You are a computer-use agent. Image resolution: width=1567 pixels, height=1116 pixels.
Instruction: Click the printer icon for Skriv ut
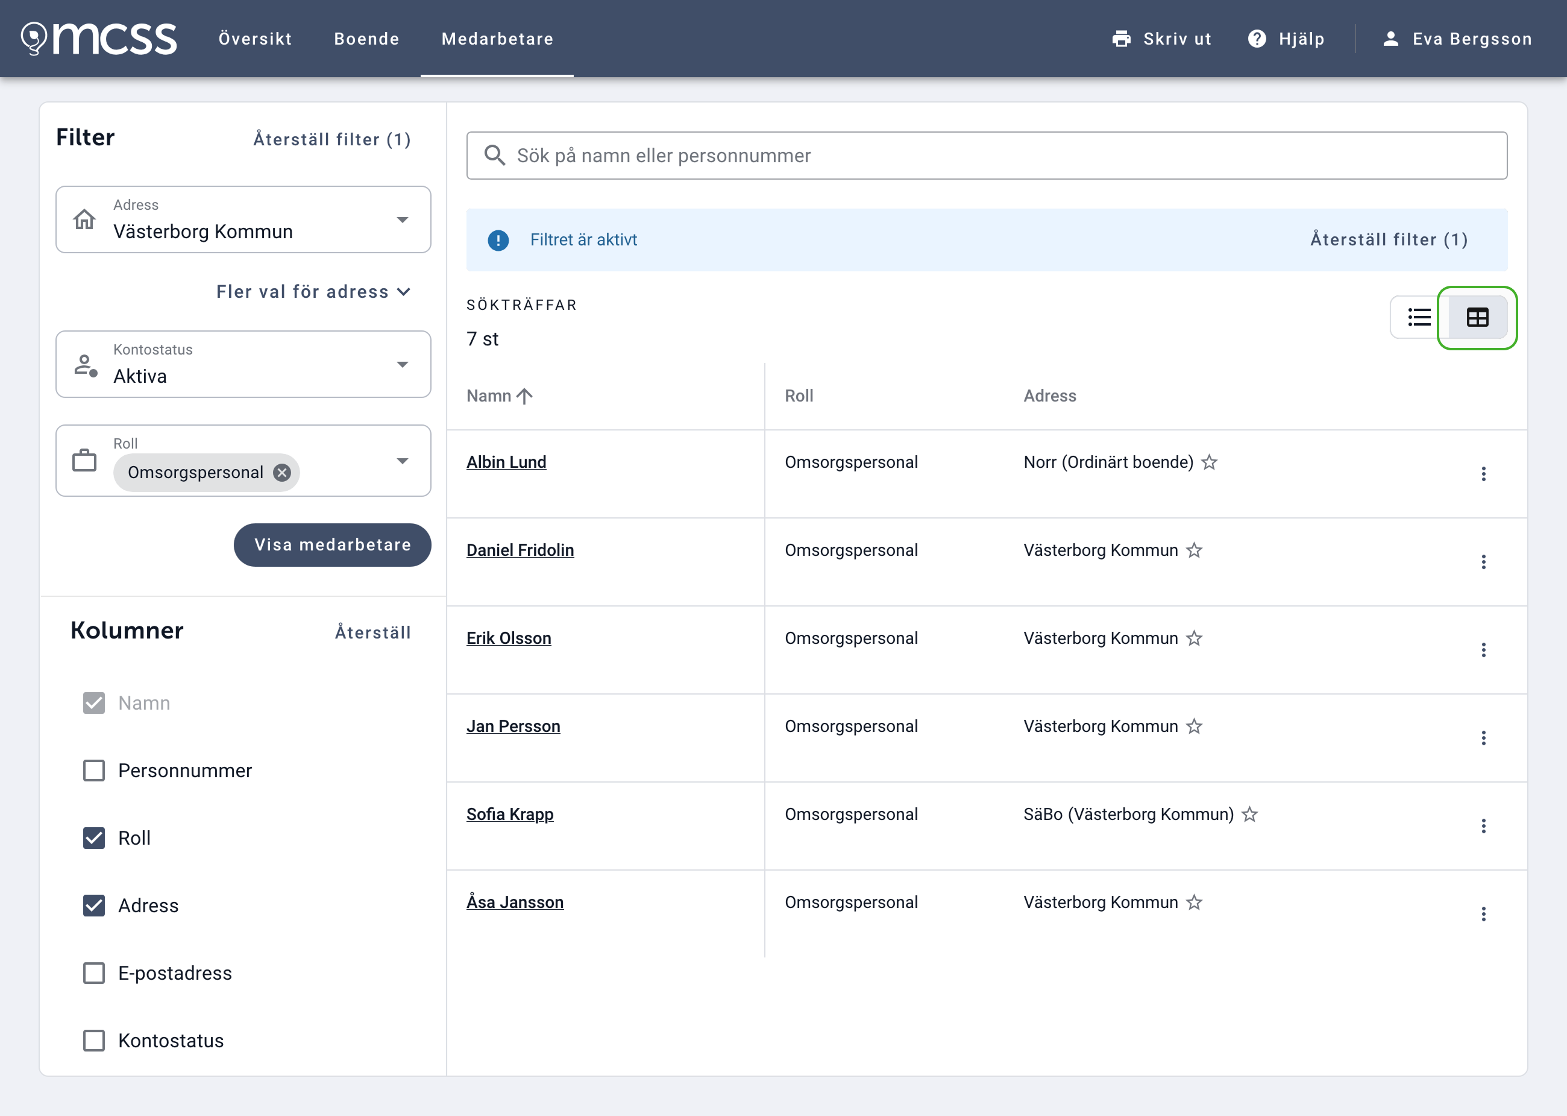1121,39
